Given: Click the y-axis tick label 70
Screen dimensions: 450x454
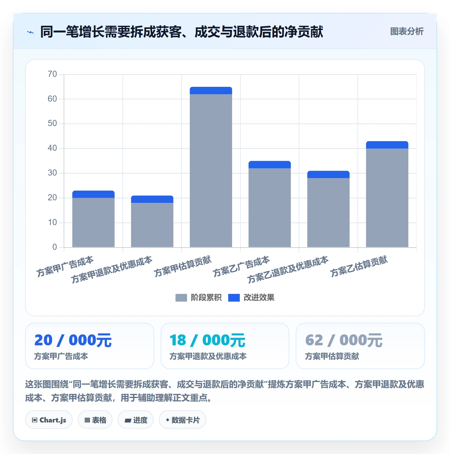Looking at the screenshot, I should [x=52, y=74].
